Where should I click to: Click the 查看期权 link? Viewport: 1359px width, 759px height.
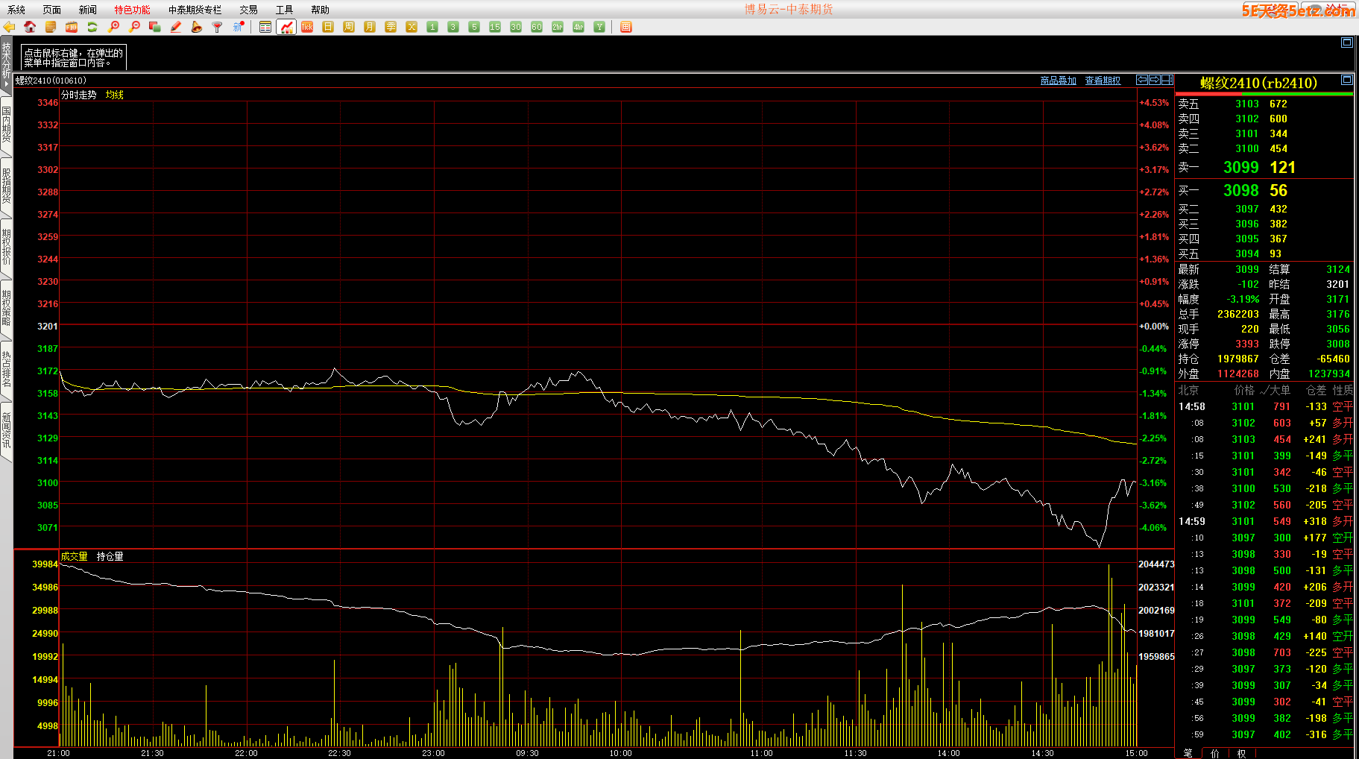pos(1103,81)
